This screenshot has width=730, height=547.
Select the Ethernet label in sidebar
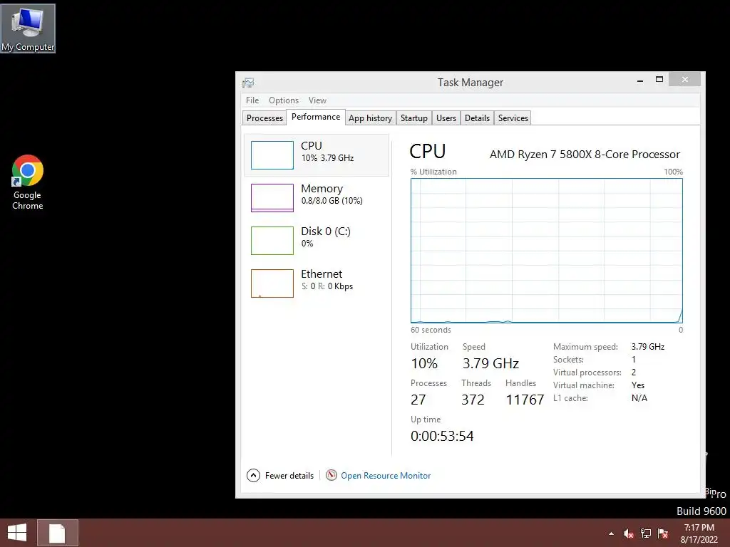point(322,274)
